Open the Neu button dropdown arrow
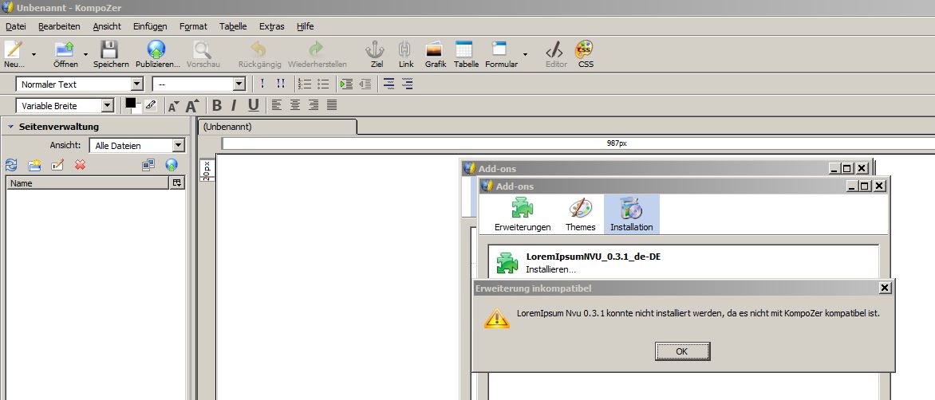 coord(34,54)
